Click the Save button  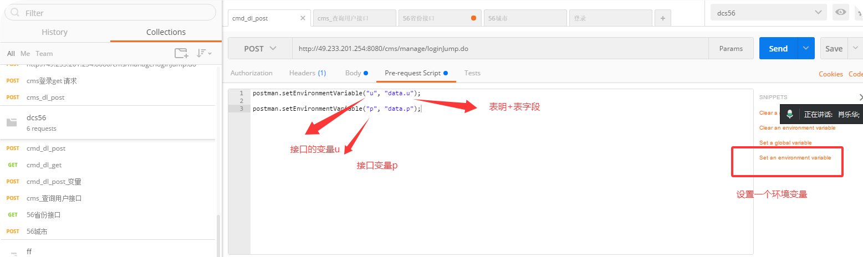coord(834,48)
